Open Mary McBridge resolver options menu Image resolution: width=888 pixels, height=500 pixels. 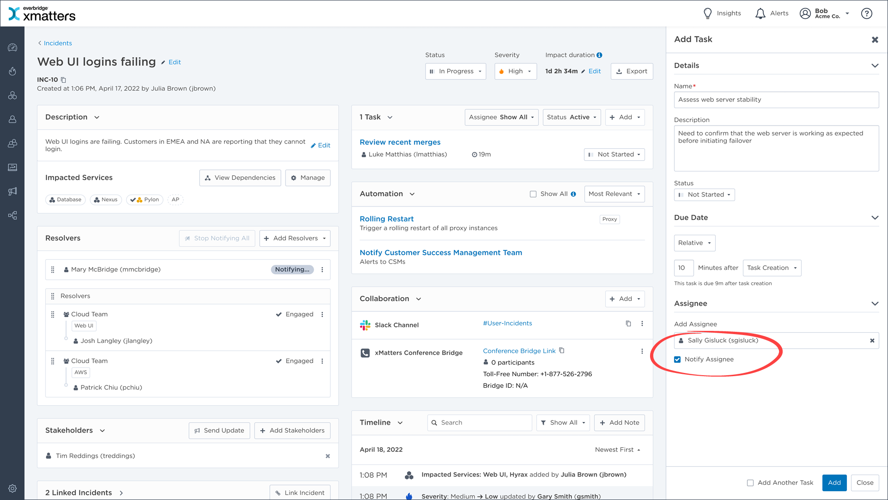click(x=322, y=269)
